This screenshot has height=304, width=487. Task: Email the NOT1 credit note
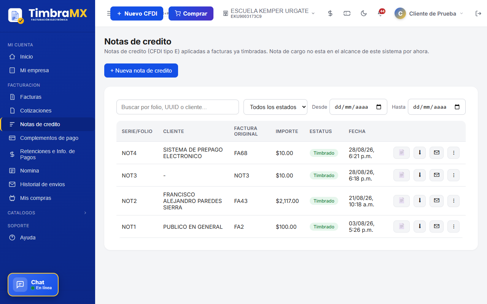pyautogui.click(x=436, y=226)
